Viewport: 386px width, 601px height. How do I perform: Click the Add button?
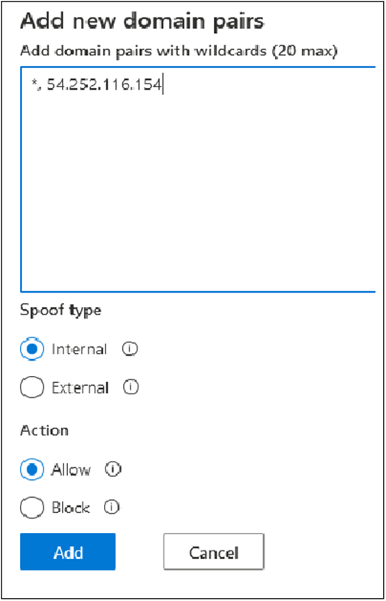point(68,552)
